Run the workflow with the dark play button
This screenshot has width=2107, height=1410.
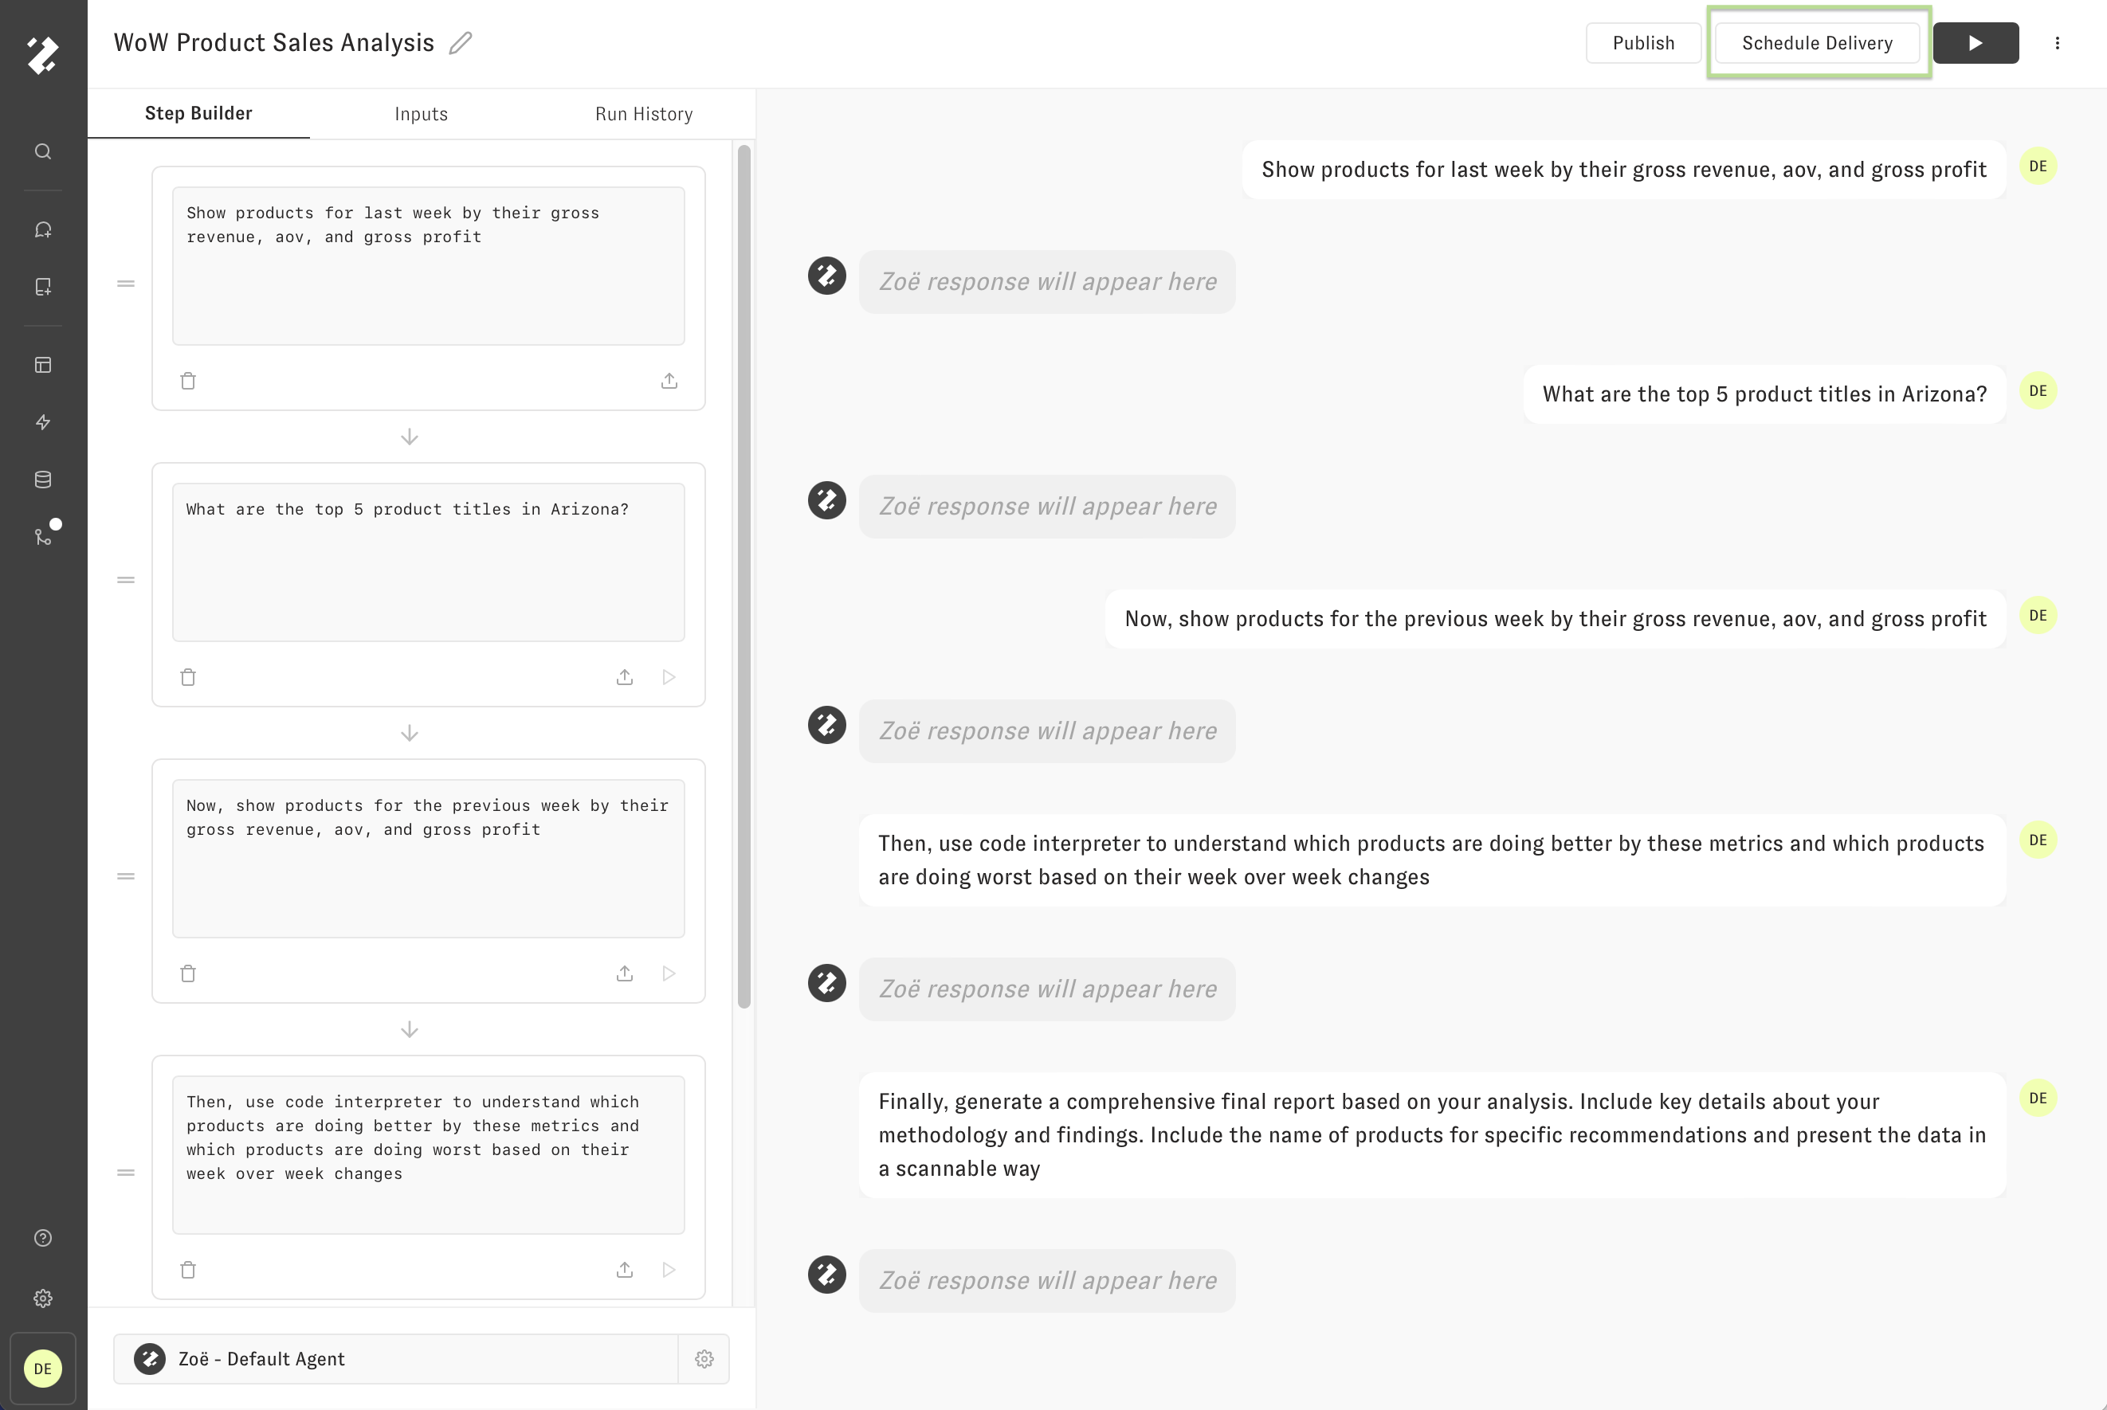click(x=1976, y=43)
